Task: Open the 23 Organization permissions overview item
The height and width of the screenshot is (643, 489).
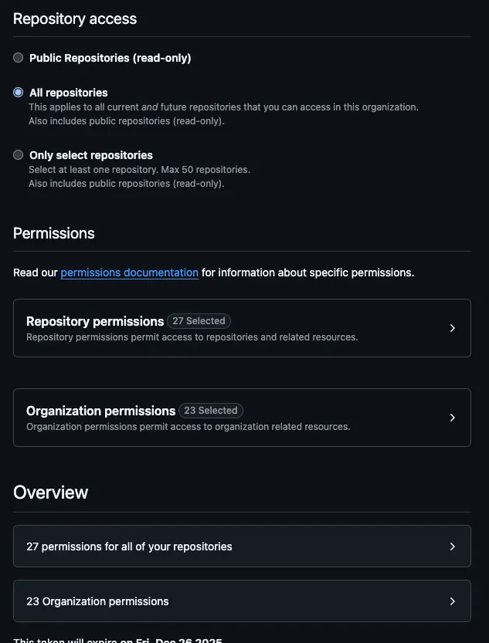Action: 242,601
